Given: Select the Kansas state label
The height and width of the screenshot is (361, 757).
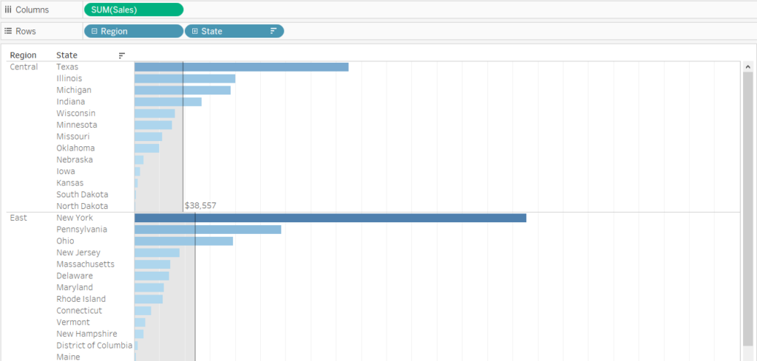Looking at the screenshot, I should (69, 182).
